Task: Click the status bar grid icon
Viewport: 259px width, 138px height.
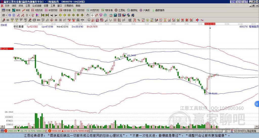Action: (2, 131)
